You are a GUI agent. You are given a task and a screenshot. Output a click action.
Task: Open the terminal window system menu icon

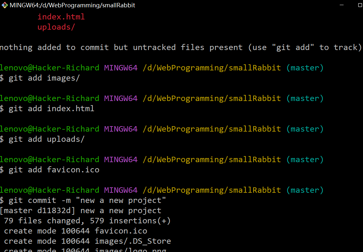4,5
